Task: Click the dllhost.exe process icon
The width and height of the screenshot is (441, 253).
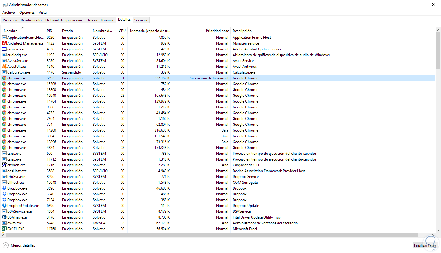Action: coord(4,183)
